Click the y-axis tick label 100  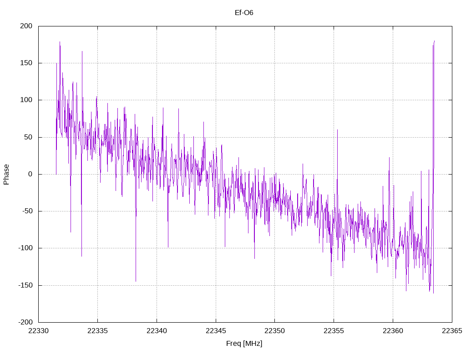coord(26,100)
